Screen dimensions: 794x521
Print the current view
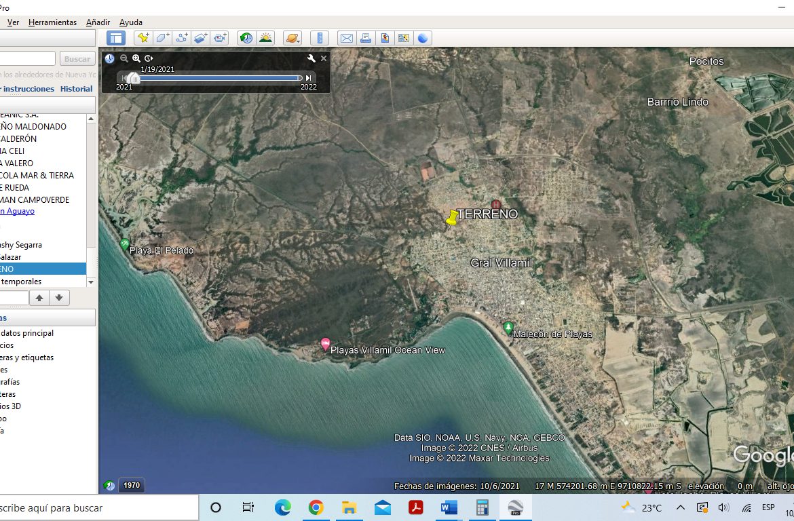click(x=366, y=38)
